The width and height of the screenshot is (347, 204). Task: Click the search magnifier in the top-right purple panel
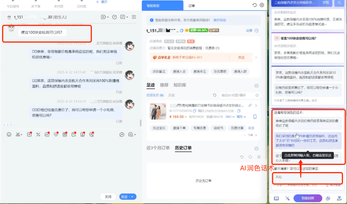click(339, 3)
